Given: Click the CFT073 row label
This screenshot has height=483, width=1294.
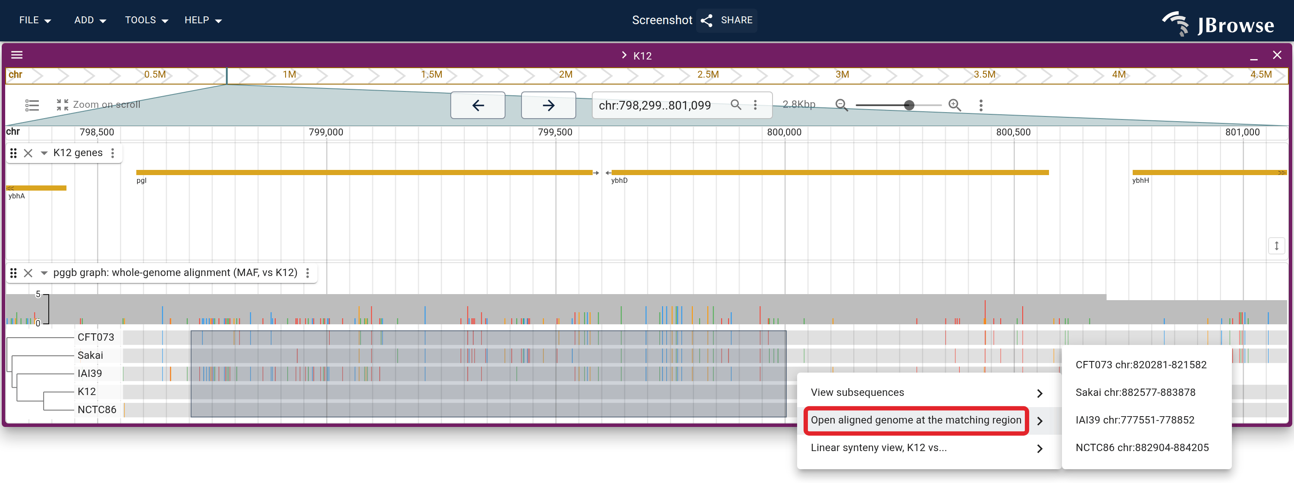Looking at the screenshot, I should (96, 337).
